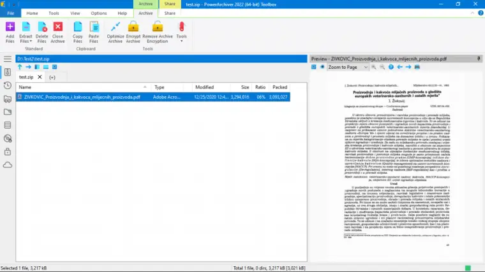Click the Add Files icon
The image size is (485, 272).
(10, 27)
